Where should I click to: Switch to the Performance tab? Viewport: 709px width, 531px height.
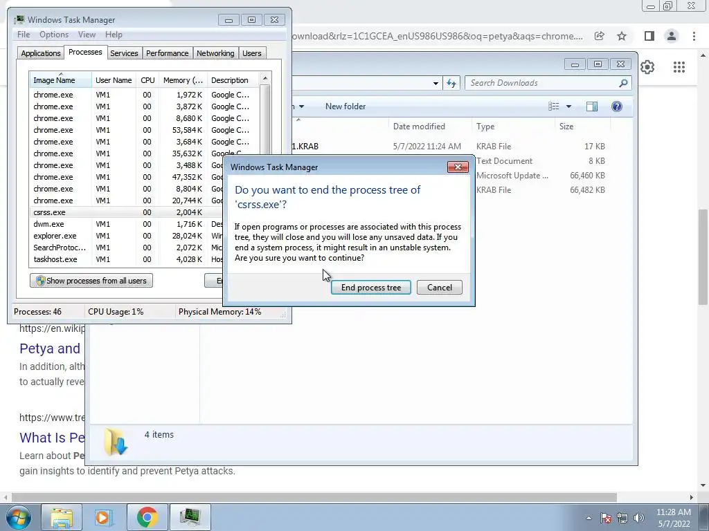(167, 53)
